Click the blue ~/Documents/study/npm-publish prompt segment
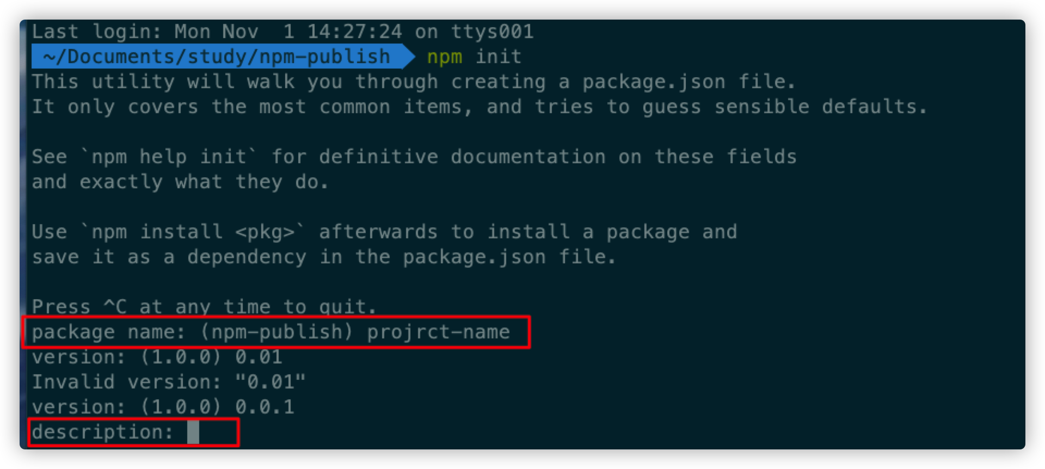The image size is (1045, 469). click(217, 57)
